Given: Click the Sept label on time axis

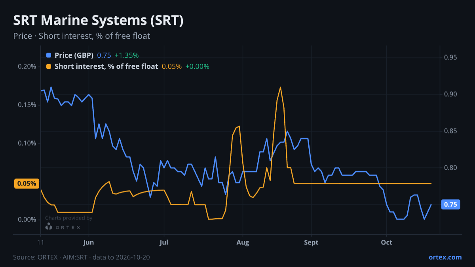Looking at the screenshot, I should click(312, 242).
